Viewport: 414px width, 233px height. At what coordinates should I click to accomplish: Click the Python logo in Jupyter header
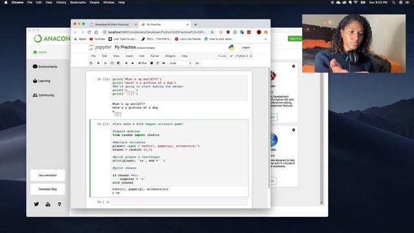[x=232, y=47]
